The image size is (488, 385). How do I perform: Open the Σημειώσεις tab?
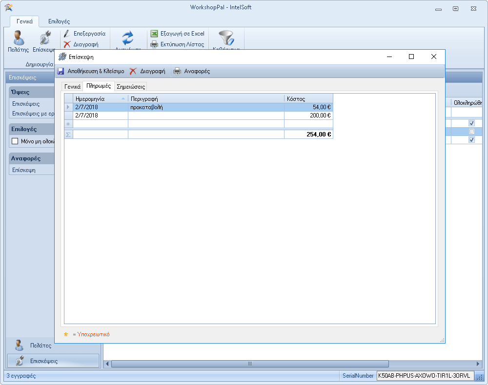131,86
